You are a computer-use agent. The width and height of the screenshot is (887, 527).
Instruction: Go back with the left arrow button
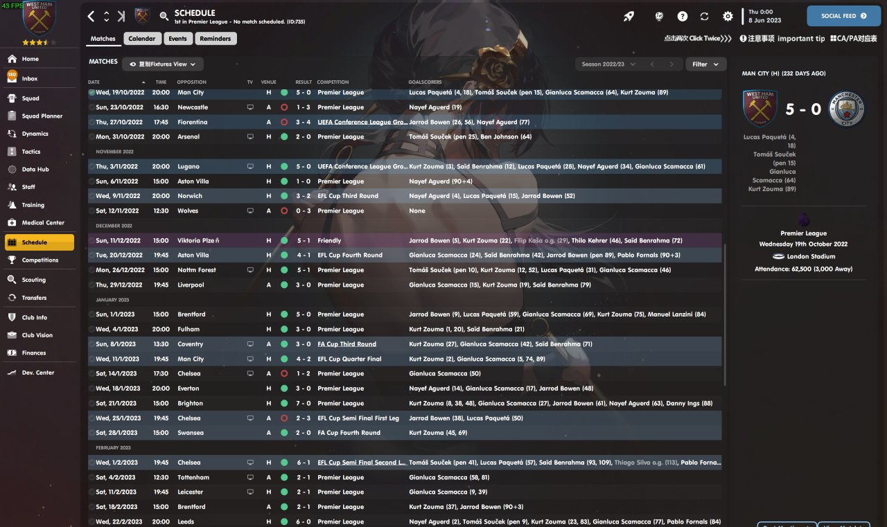pyautogui.click(x=91, y=16)
